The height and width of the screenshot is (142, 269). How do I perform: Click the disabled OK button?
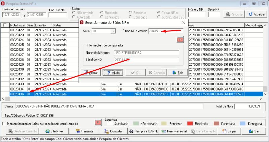click(136, 73)
